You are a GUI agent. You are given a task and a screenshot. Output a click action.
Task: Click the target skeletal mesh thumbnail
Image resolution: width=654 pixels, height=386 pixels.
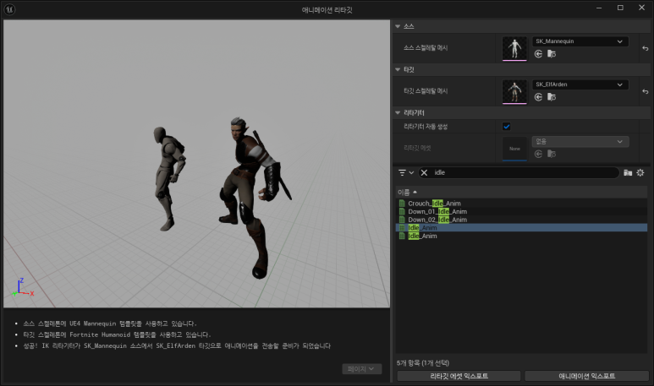point(514,91)
